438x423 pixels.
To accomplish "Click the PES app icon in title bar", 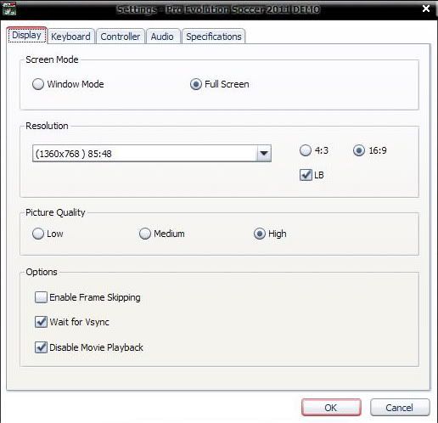I will 9,8.
